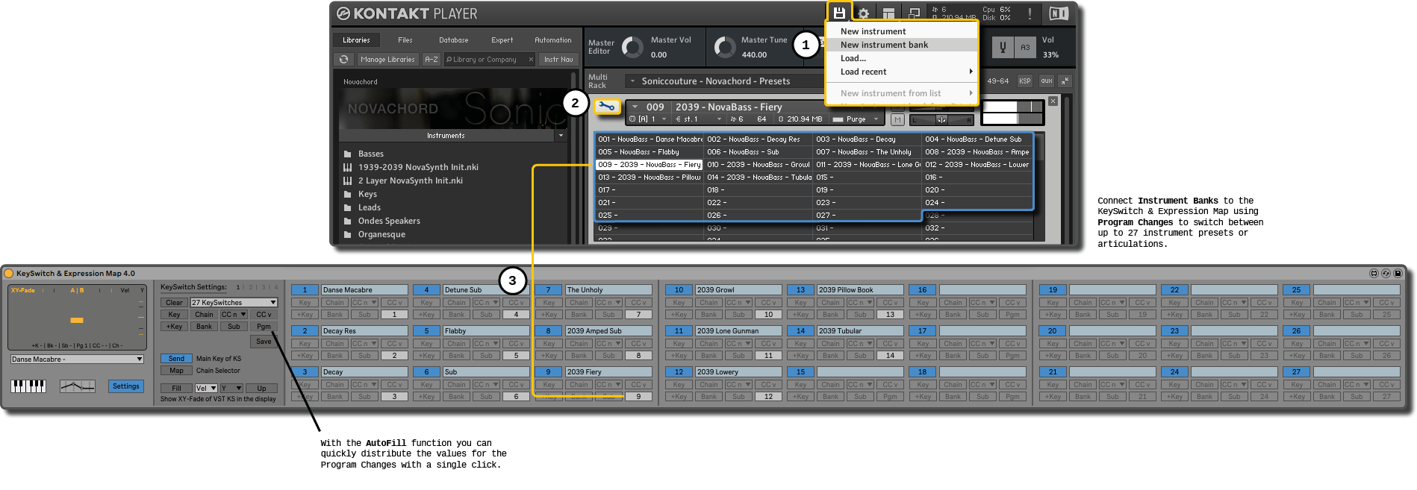Screen dimensions: 1417x490
Task: Click the minimized view icon in Kontakt header
Action: click(914, 13)
